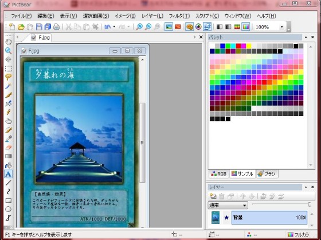Toggle the star marker on 背景 layer
Viewport: 321px width, 240px height.
(x=226, y=218)
